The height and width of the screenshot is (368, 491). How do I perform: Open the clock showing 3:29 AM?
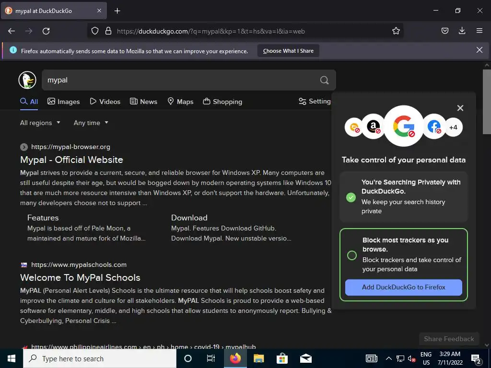[x=450, y=358]
